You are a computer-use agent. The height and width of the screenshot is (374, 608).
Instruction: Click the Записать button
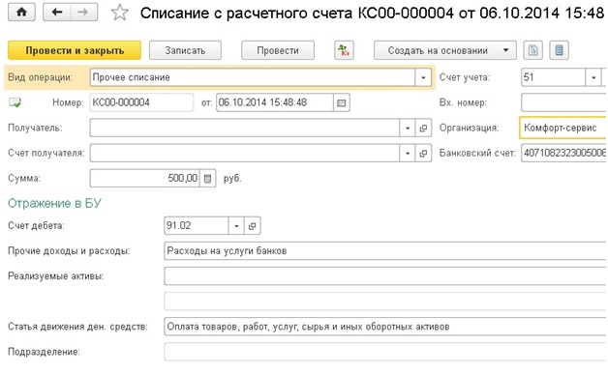click(185, 50)
